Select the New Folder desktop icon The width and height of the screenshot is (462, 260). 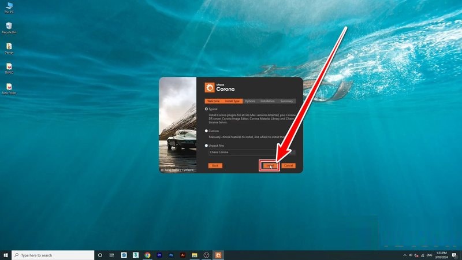(9, 89)
